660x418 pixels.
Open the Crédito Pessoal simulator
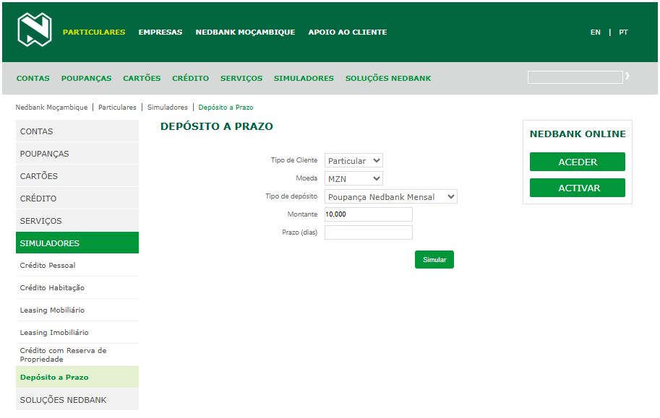coord(77,266)
